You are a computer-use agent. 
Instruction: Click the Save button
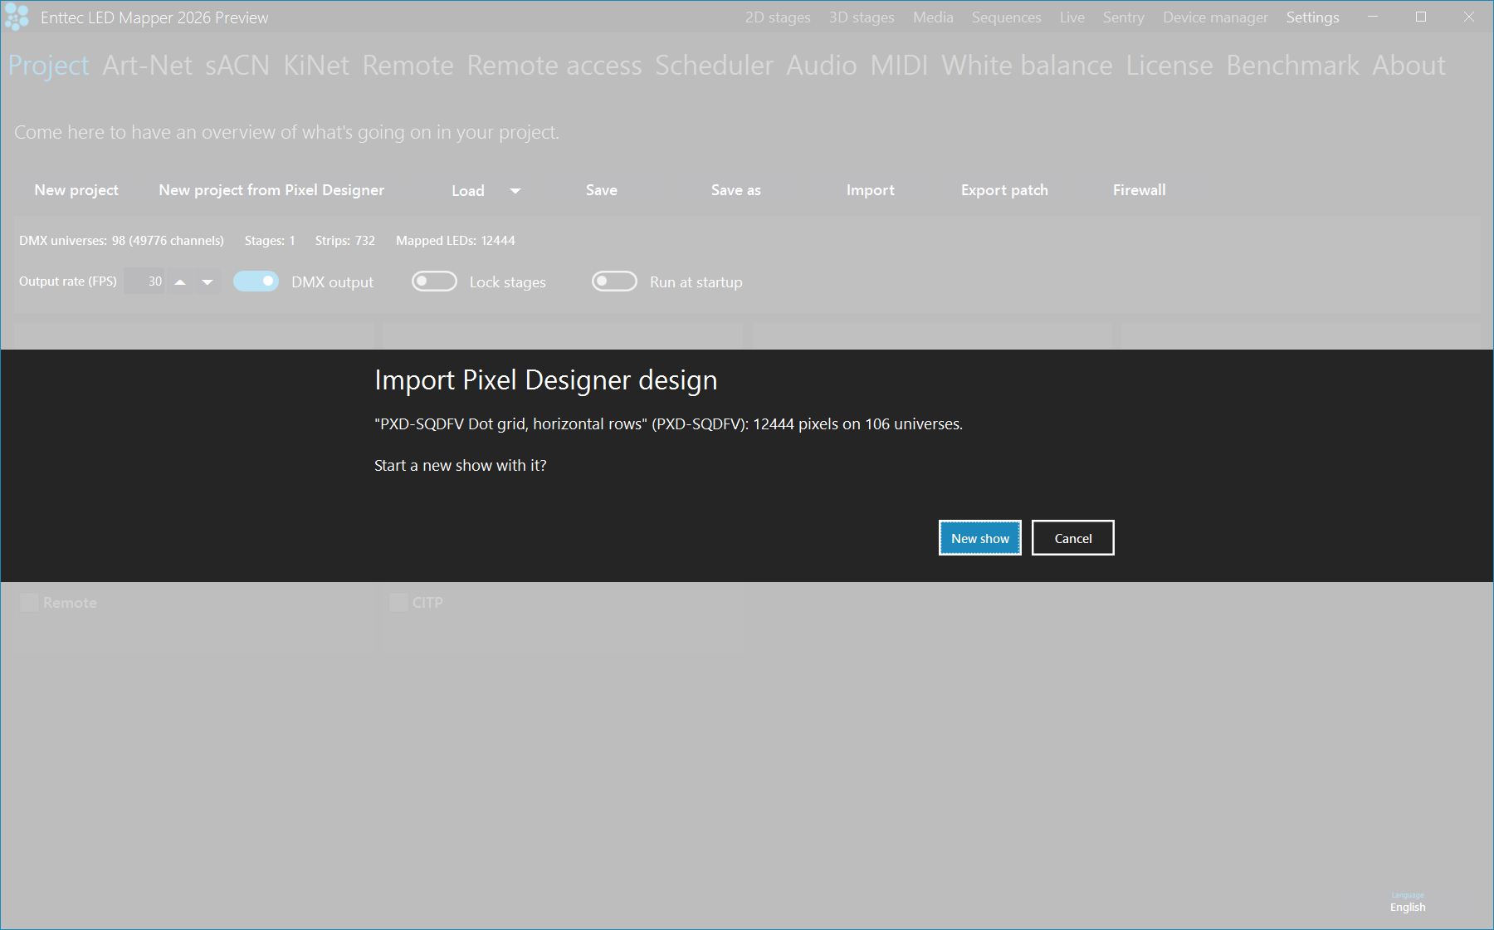pos(602,190)
